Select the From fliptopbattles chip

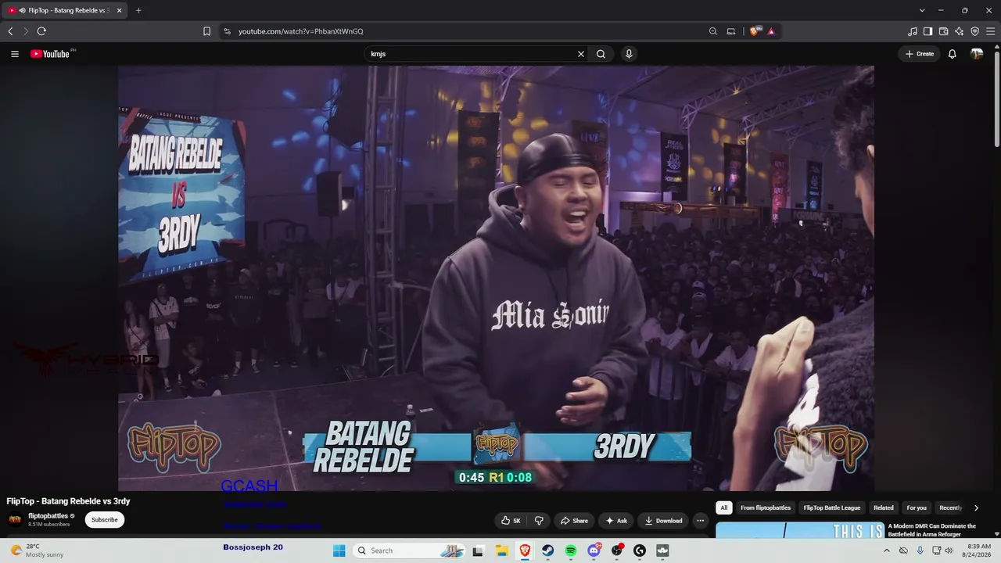point(766,507)
